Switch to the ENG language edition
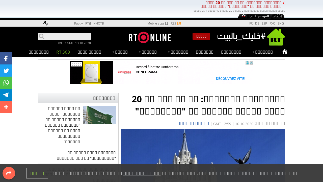The image size is (323, 182). (x=281, y=24)
